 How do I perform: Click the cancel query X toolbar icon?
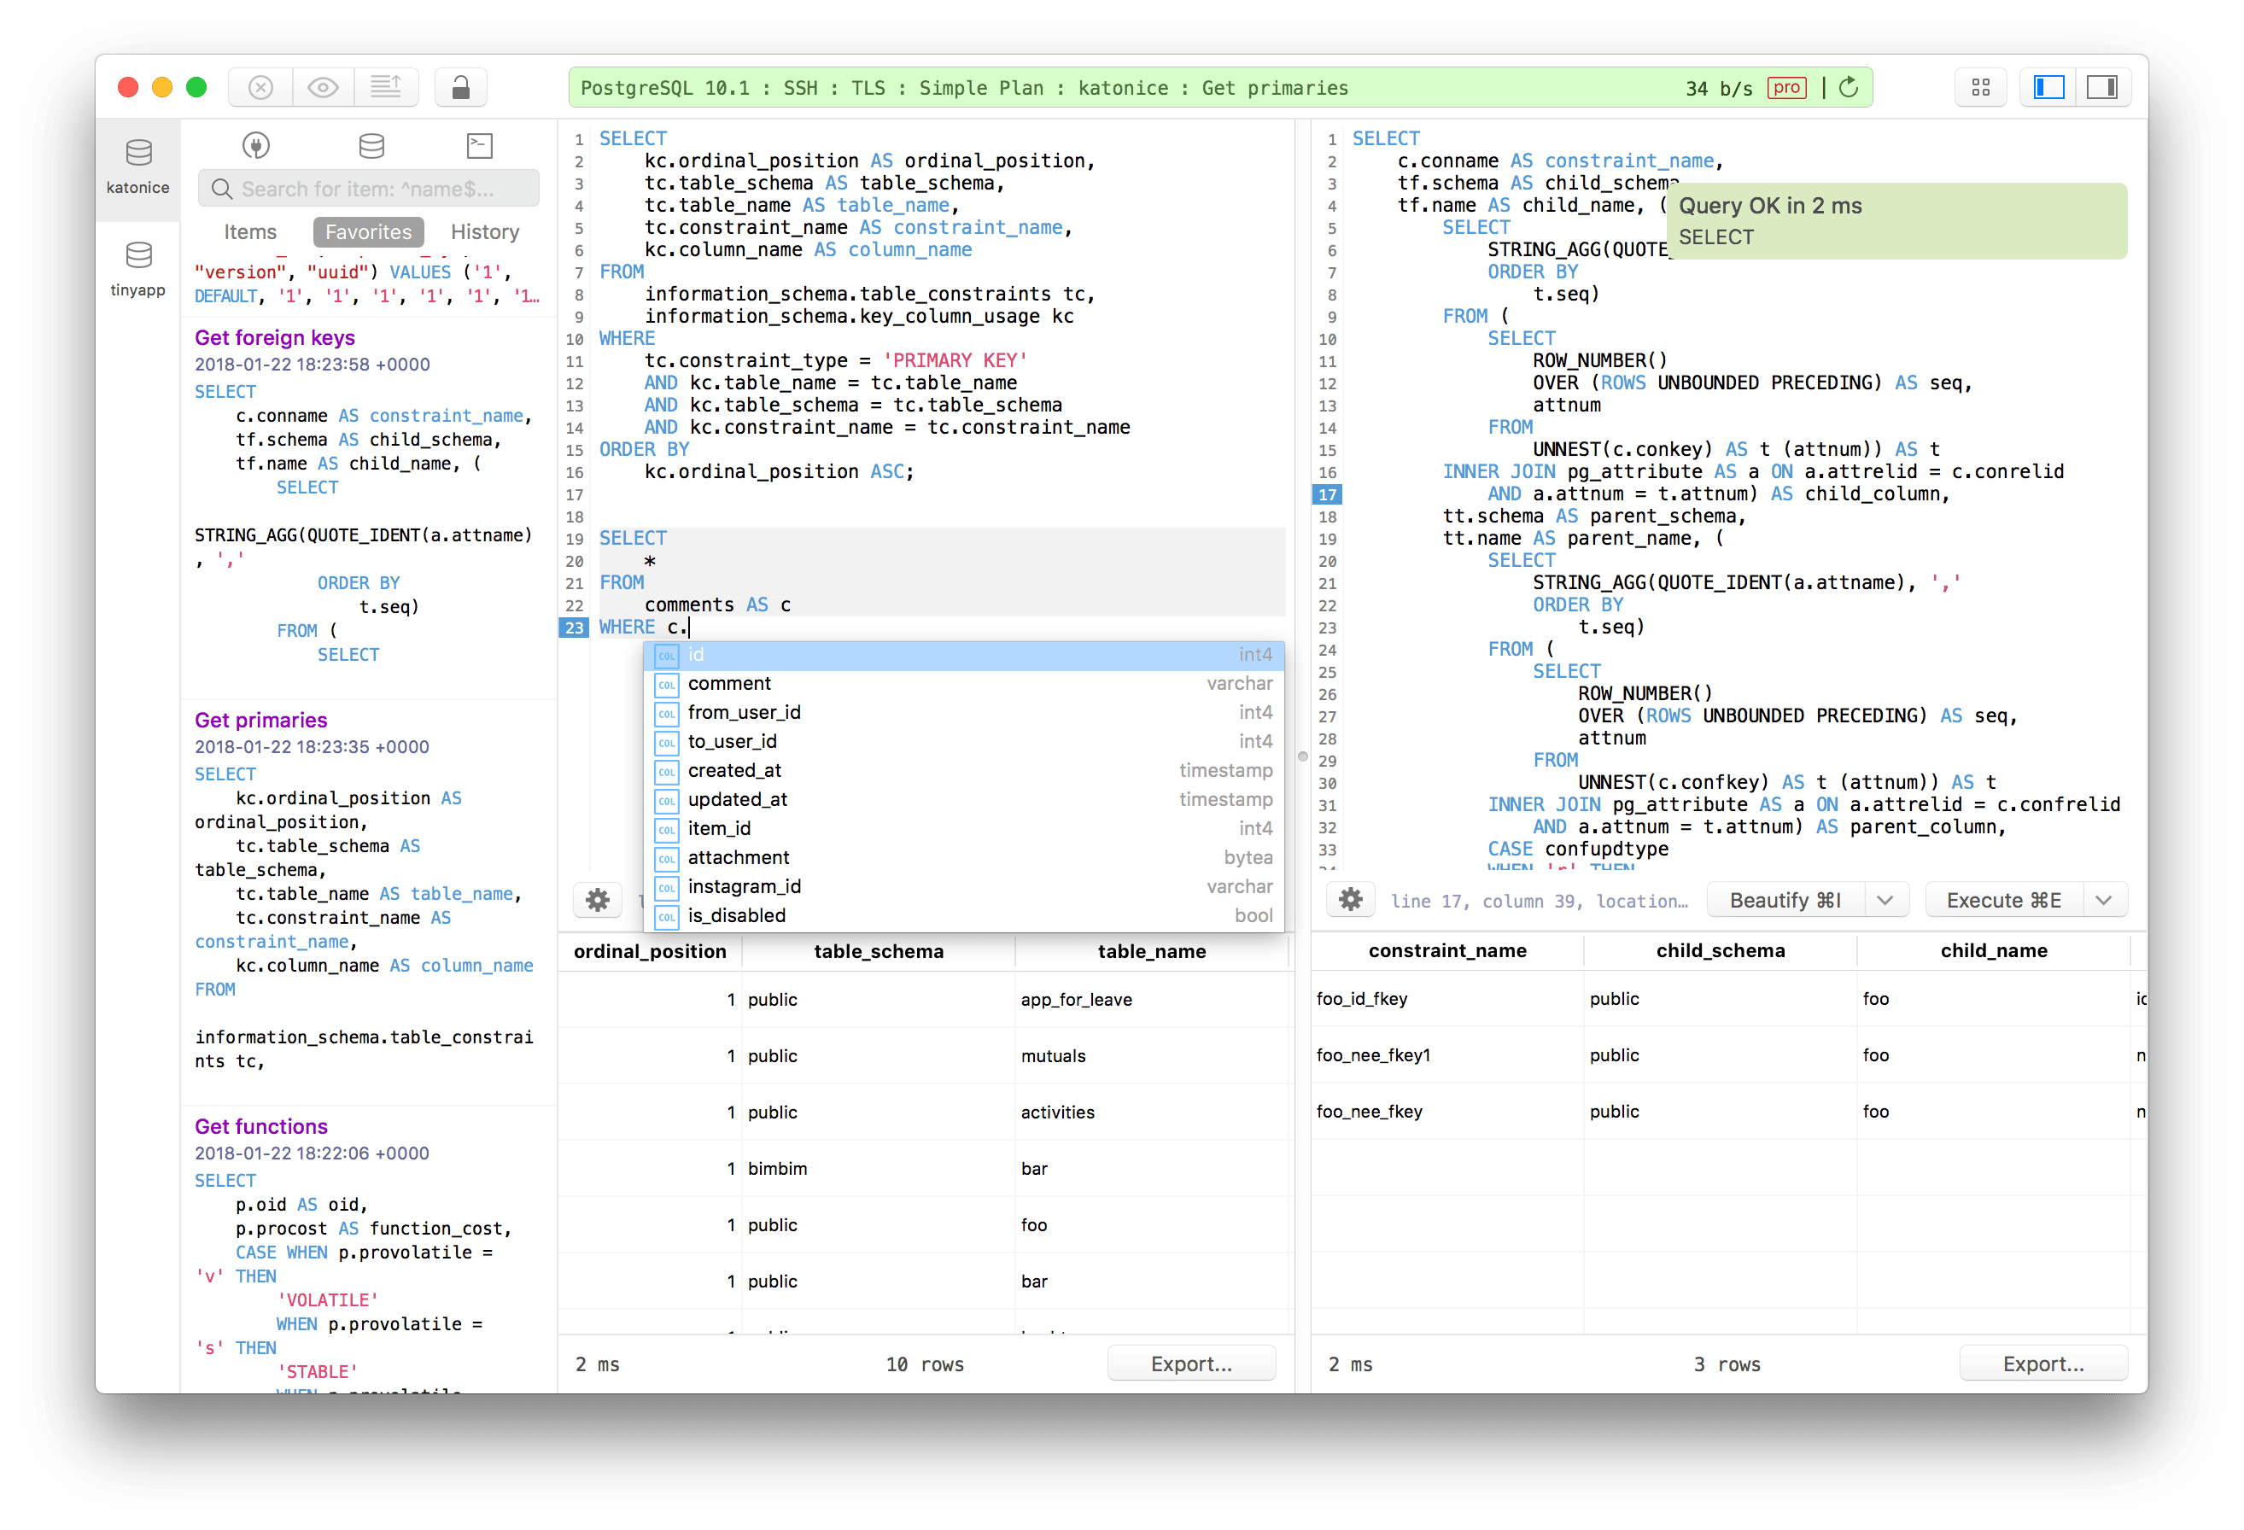point(260,88)
